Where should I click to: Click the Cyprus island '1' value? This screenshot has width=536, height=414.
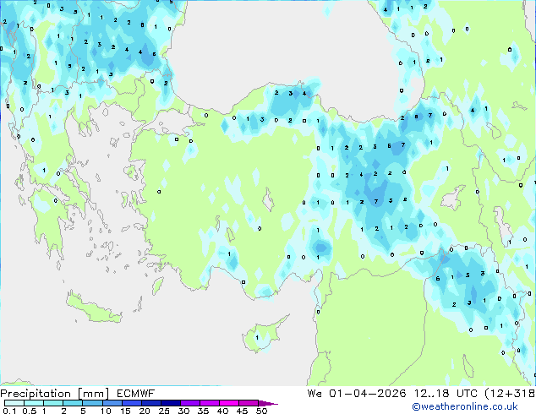tap(257, 337)
